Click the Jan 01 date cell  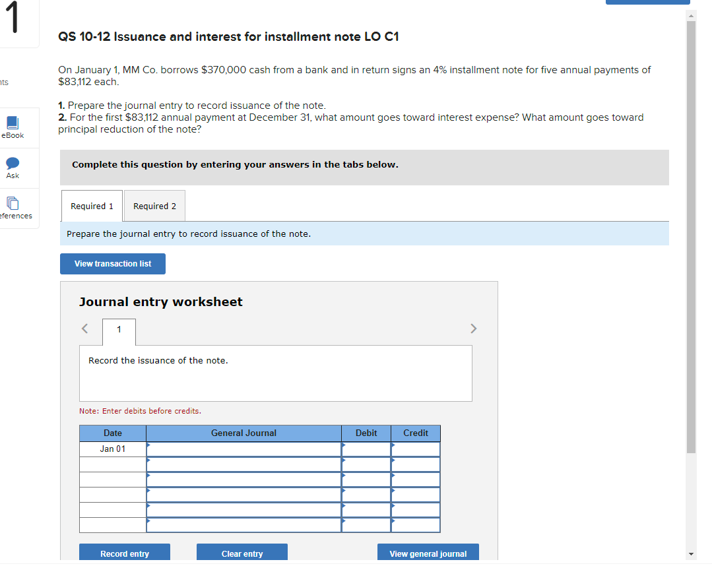click(x=112, y=449)
